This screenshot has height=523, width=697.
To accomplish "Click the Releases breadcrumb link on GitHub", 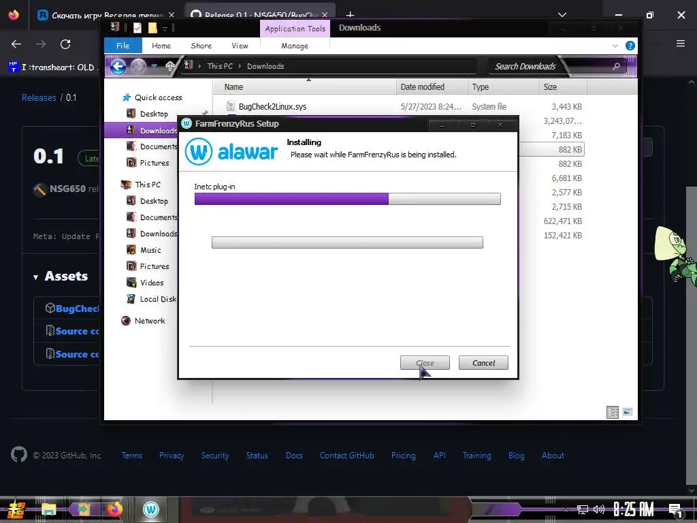I will pyautogui.click(x=39, y=97).
